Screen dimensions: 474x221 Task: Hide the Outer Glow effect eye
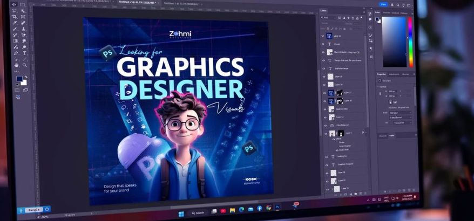click(x=337, y=150)
